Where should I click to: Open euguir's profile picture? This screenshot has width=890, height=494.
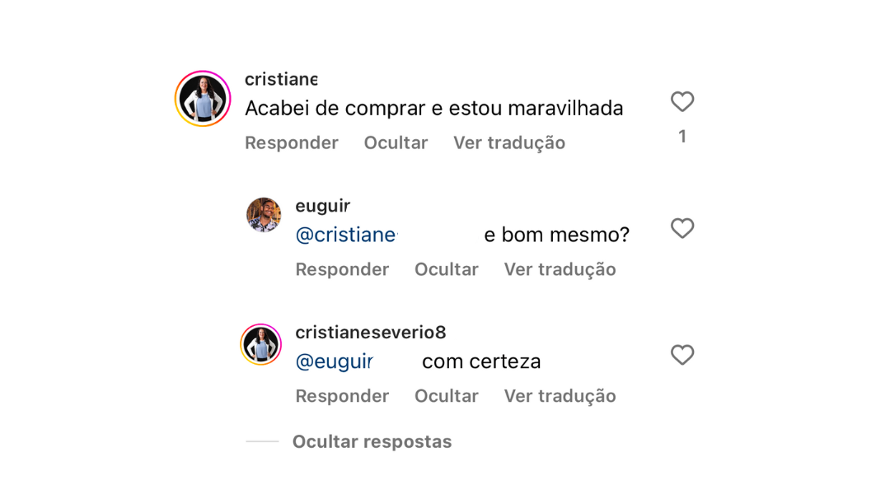pyautogui.click(x=263, y=216)
